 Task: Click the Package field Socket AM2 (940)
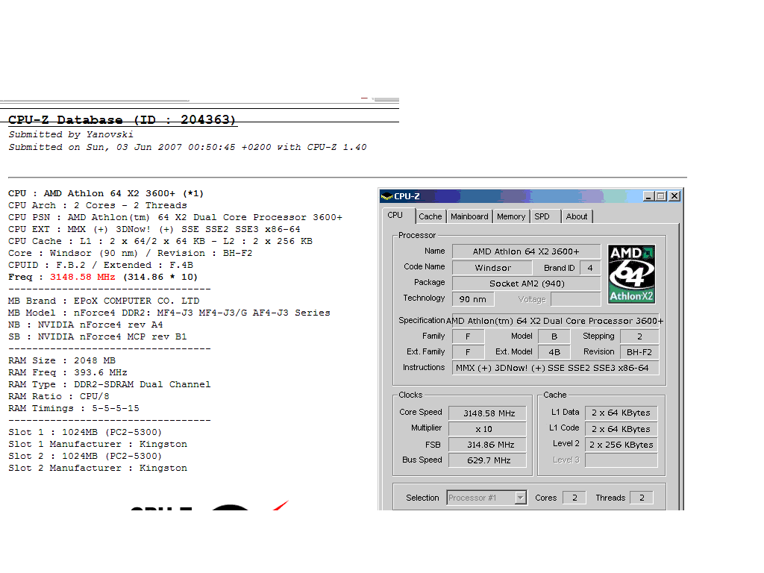[x=526, y=283]
